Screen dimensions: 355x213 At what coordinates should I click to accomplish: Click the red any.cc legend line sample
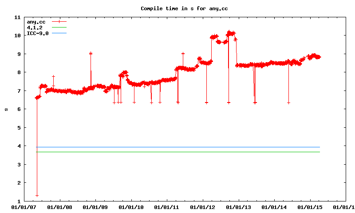(59, 21)
